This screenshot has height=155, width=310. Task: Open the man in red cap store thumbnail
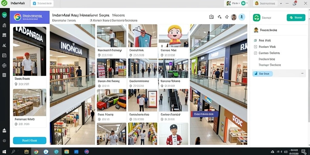pos(30,51)
